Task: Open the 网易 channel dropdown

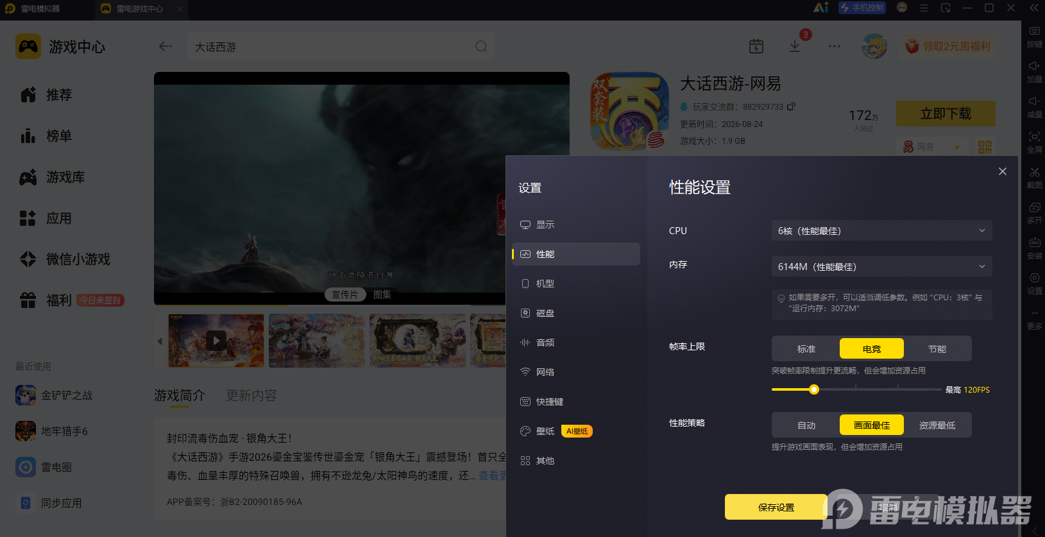Action: (x=931, y=147)
